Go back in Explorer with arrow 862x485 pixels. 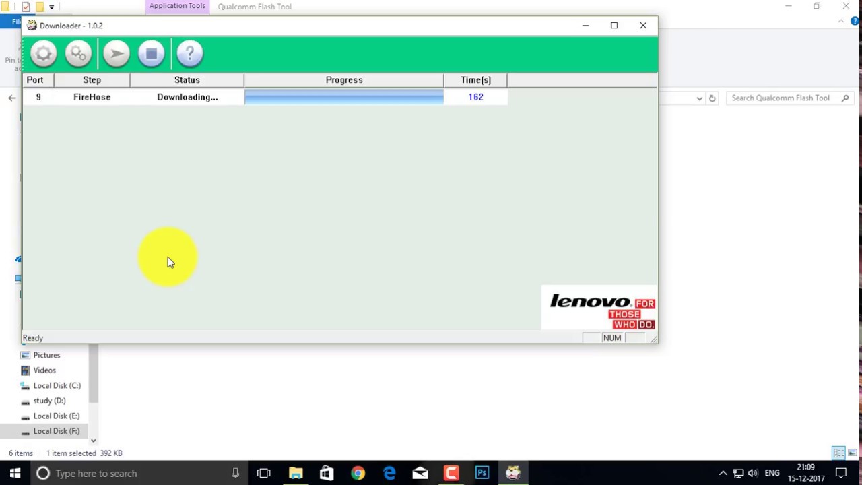[11, 98]
